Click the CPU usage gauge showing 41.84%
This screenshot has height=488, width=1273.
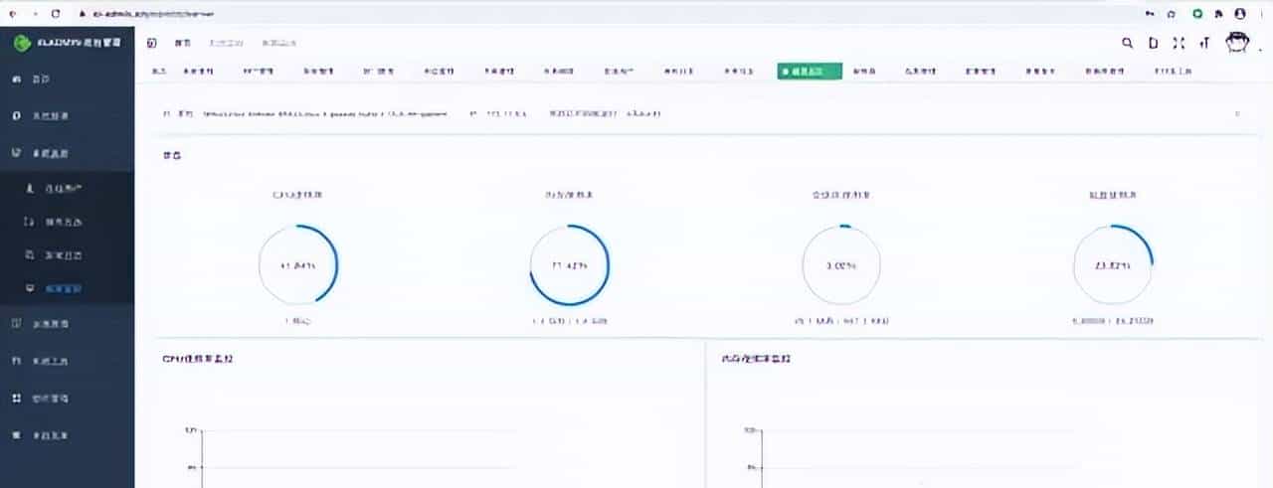click(x=298, y=265)
